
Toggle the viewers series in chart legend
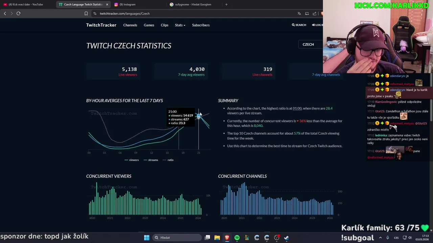point(132,160)
